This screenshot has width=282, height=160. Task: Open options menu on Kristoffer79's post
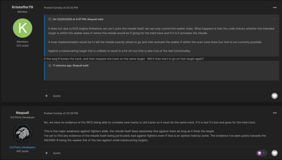click(275, 8)
